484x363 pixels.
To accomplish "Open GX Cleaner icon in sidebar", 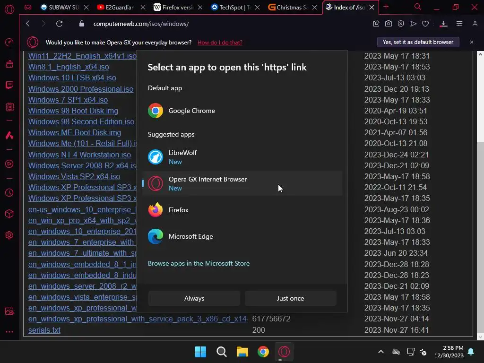I will [9, 64].
